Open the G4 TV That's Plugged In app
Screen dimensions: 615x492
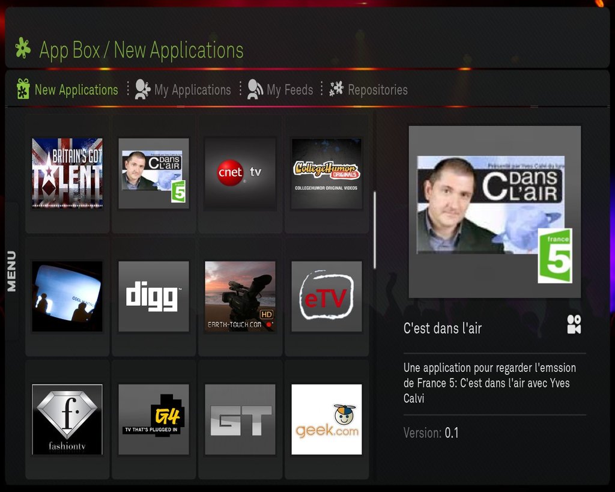click(154, 419)
